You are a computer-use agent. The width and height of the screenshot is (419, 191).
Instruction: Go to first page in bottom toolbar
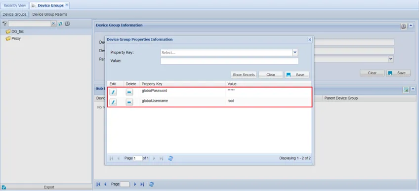98,184
